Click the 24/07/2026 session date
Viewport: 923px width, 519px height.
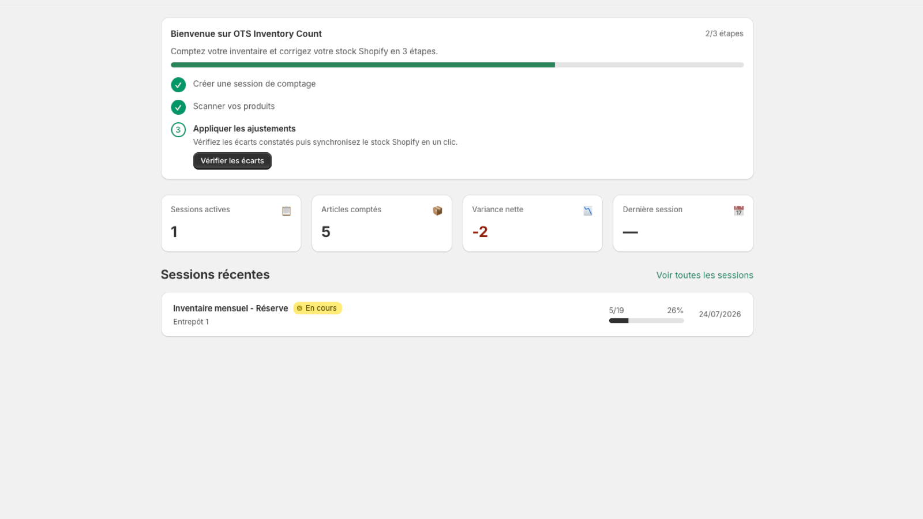coord(720,314)
